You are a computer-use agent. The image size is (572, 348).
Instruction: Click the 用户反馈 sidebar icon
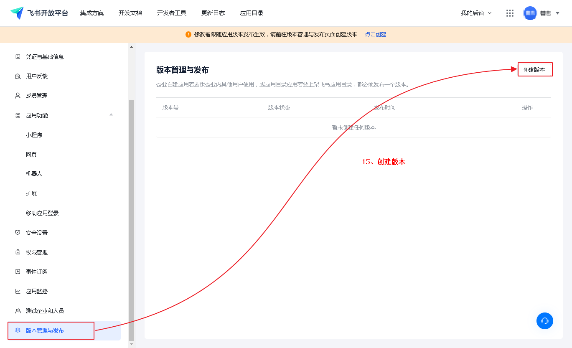pos(18,76)
